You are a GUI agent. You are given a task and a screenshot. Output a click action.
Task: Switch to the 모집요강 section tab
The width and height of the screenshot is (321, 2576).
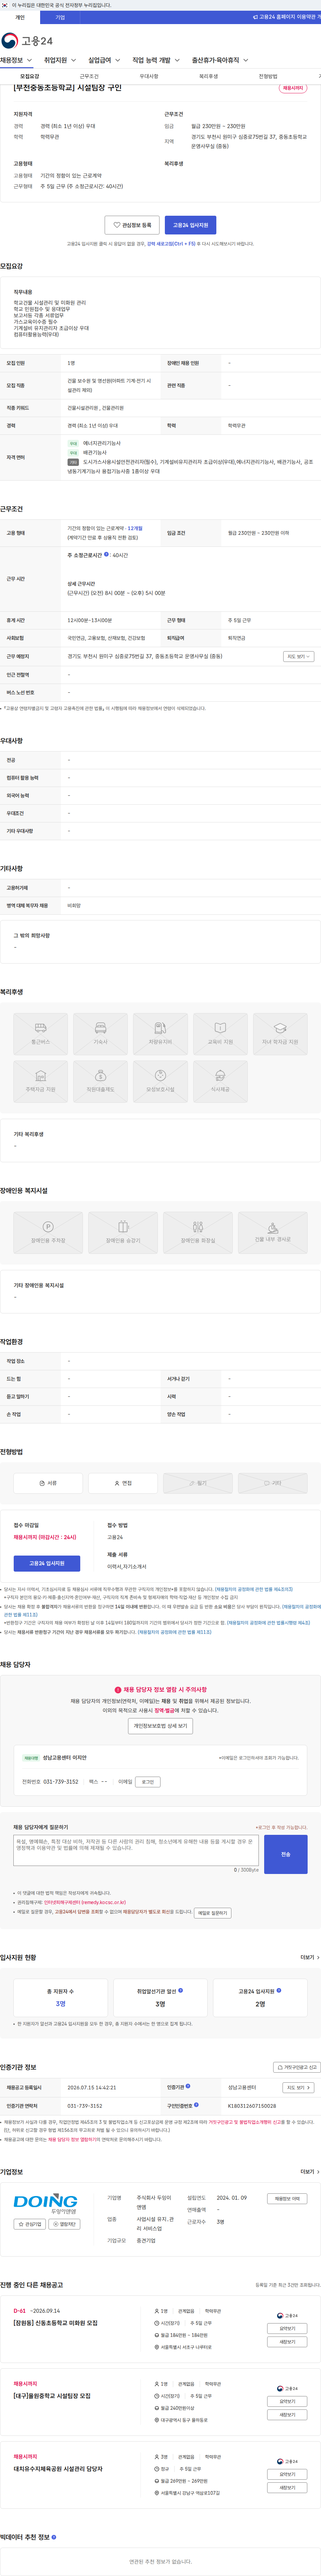pyautogui.click(x=30, y=76)
